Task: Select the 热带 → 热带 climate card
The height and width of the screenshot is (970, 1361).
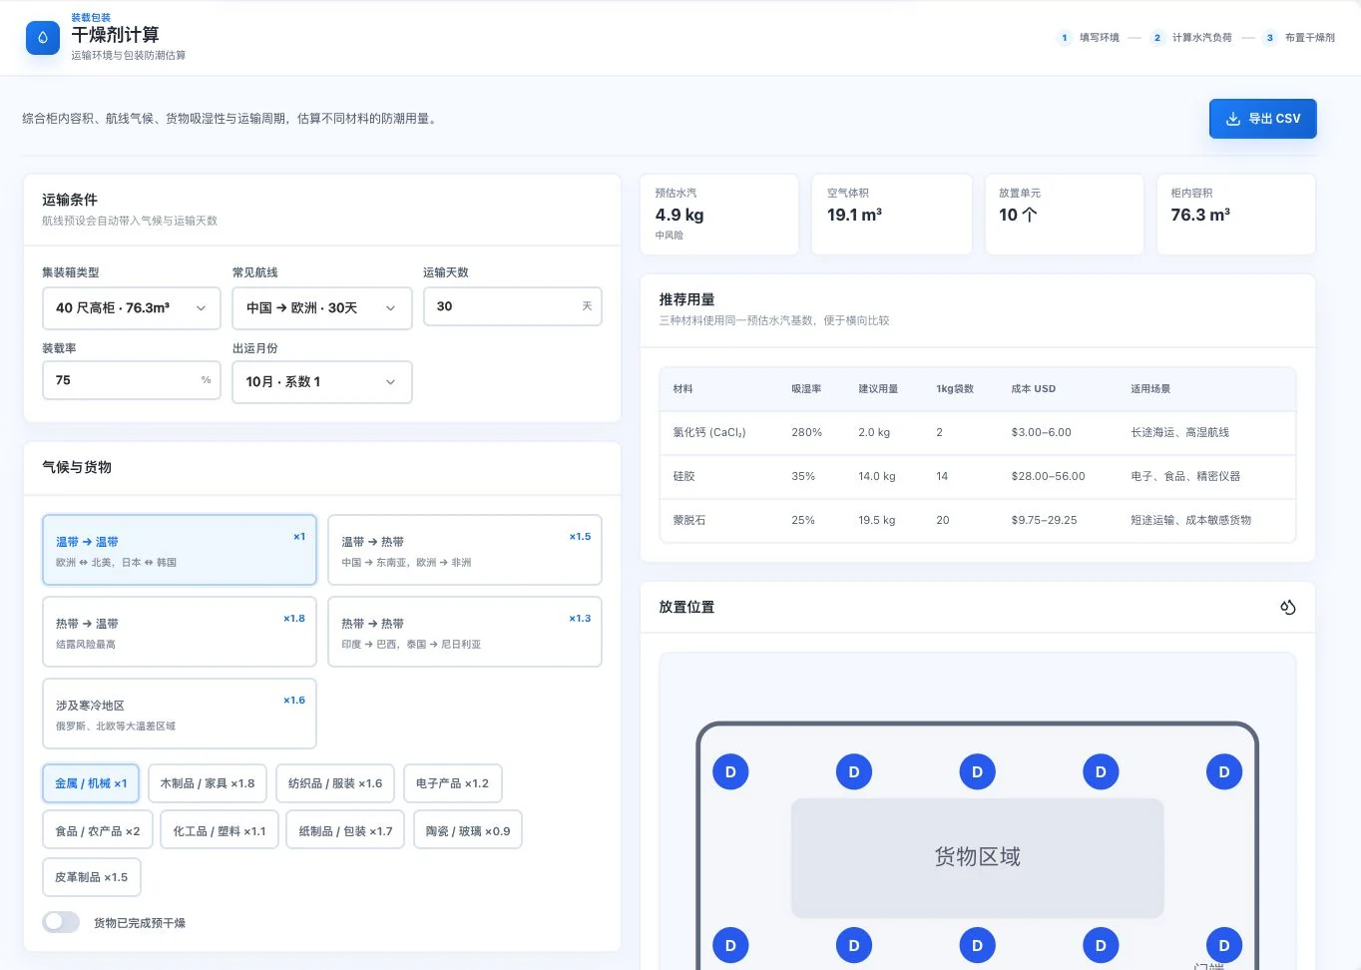Action: point(465,632)
